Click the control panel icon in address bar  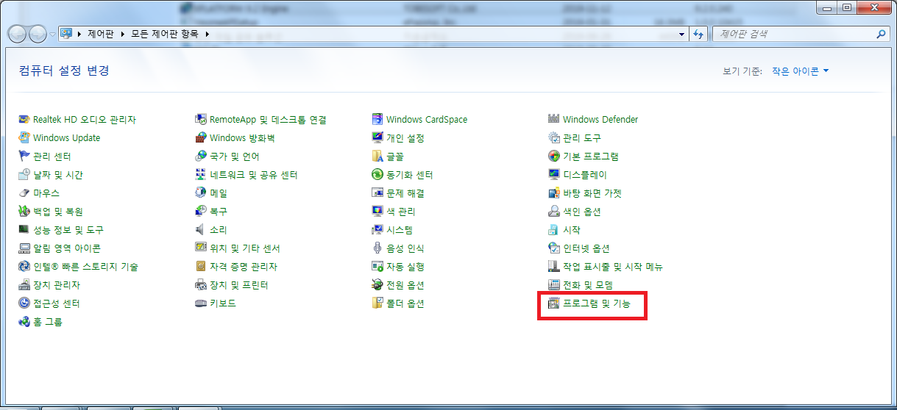[66, 34]
